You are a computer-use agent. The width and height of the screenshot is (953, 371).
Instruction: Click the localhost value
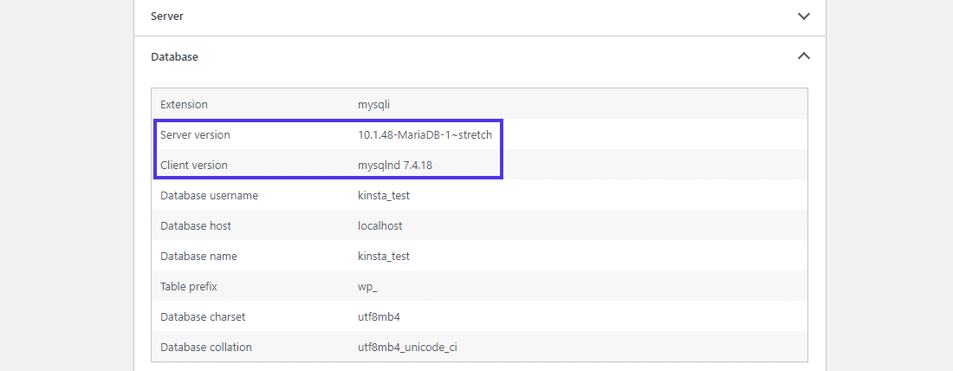click(x=379, y=226)
